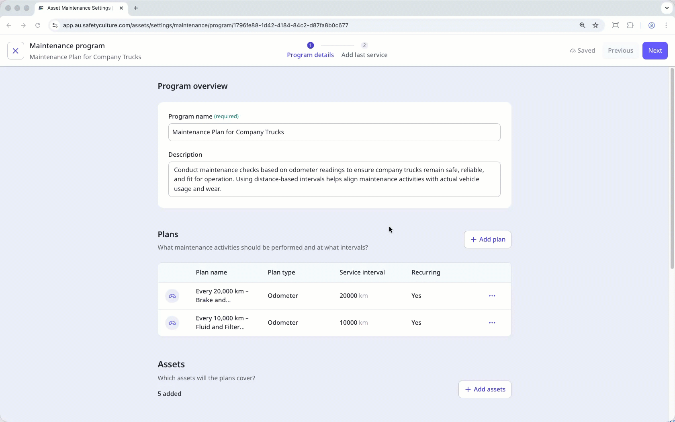Viewport: 675px width, 422px height.
Task: Reload the page in the browser
Action: click(38, 25)
